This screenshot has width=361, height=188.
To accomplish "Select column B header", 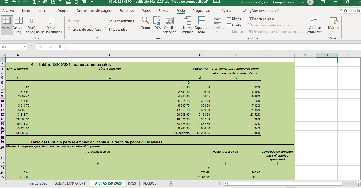I will pyautogui.click(x=110, y=55).
